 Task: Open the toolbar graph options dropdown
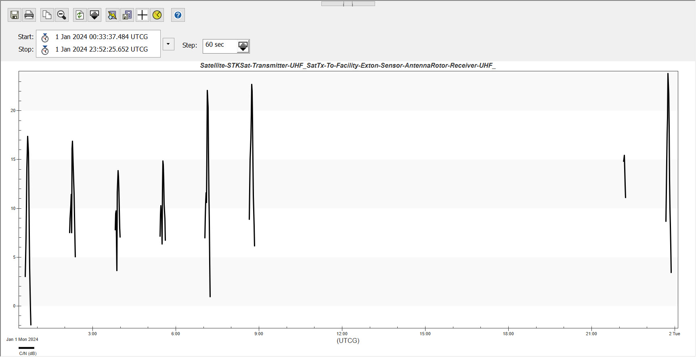click(x=94, y=15)
